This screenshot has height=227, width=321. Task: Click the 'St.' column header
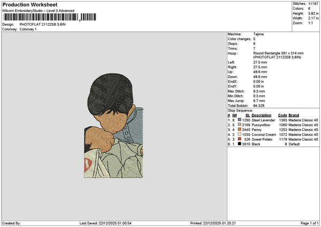pyautogui.click(x=248, y=115)
